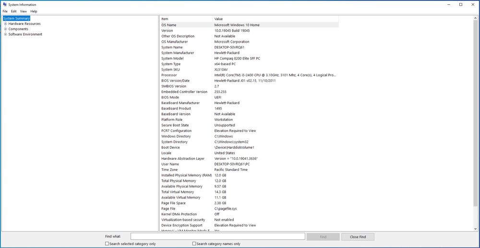Select the Available Physical Memory row
Screen dimensions: 480x248
[x=249, y=186]
